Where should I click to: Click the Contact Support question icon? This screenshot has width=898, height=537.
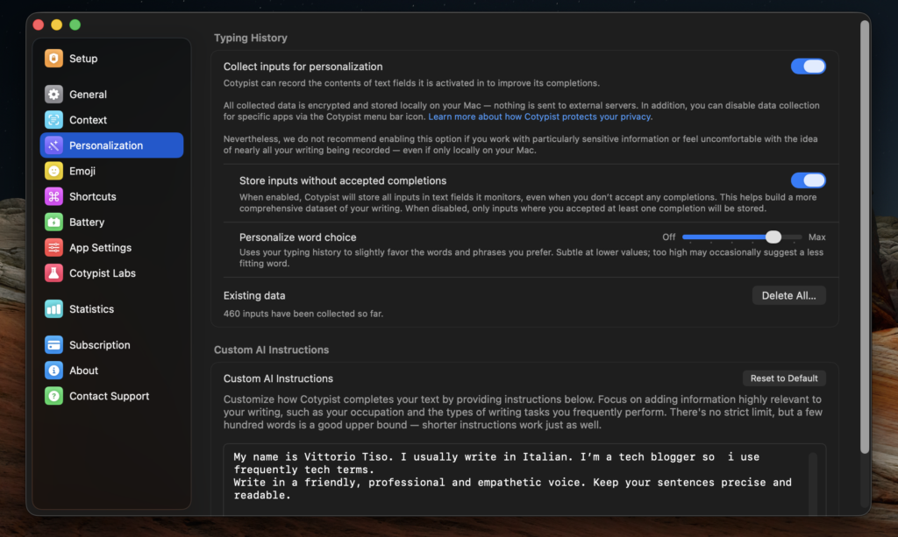pyautogui.click(x=53, y=396)
